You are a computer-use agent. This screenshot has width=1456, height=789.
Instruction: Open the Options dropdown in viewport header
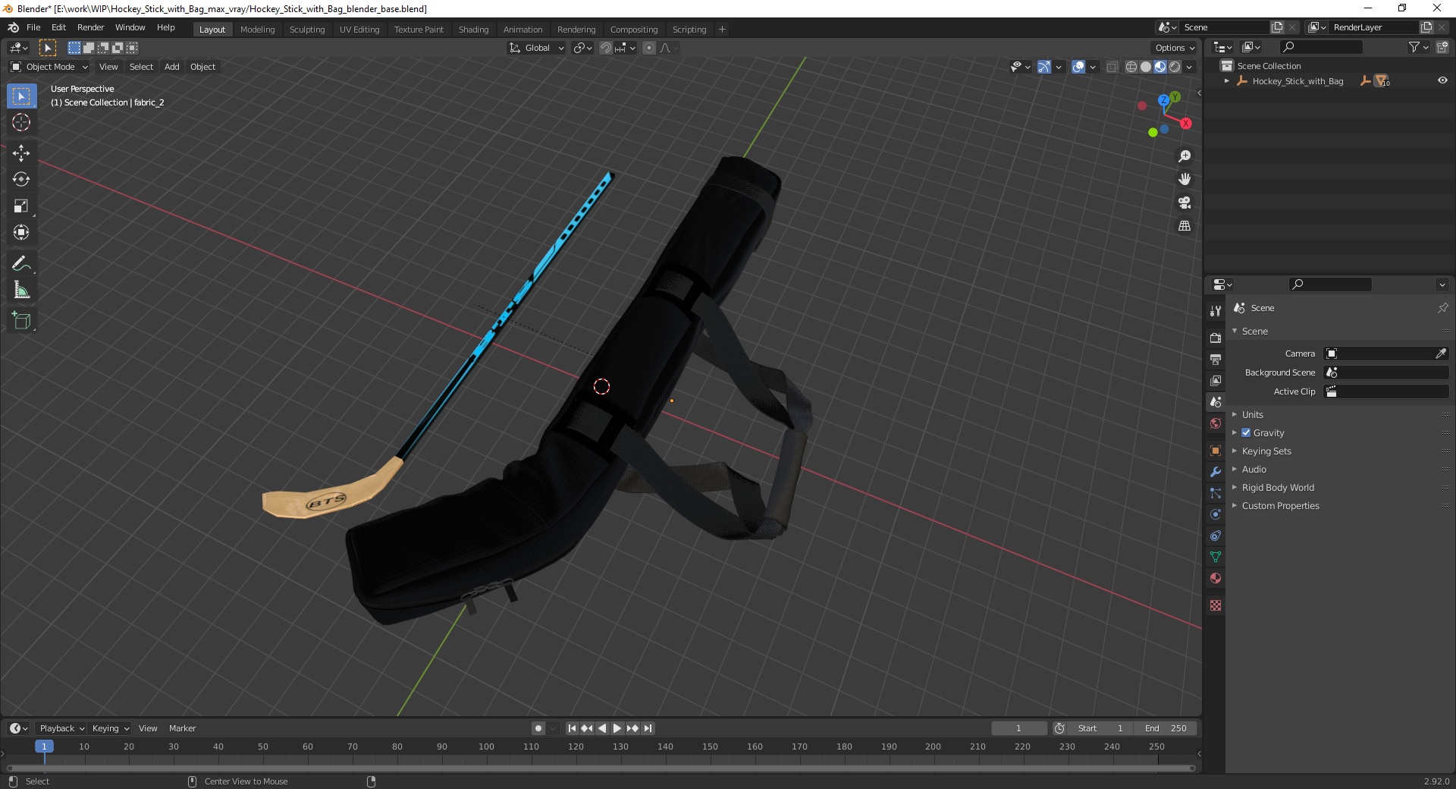(x=1175, y=48)
